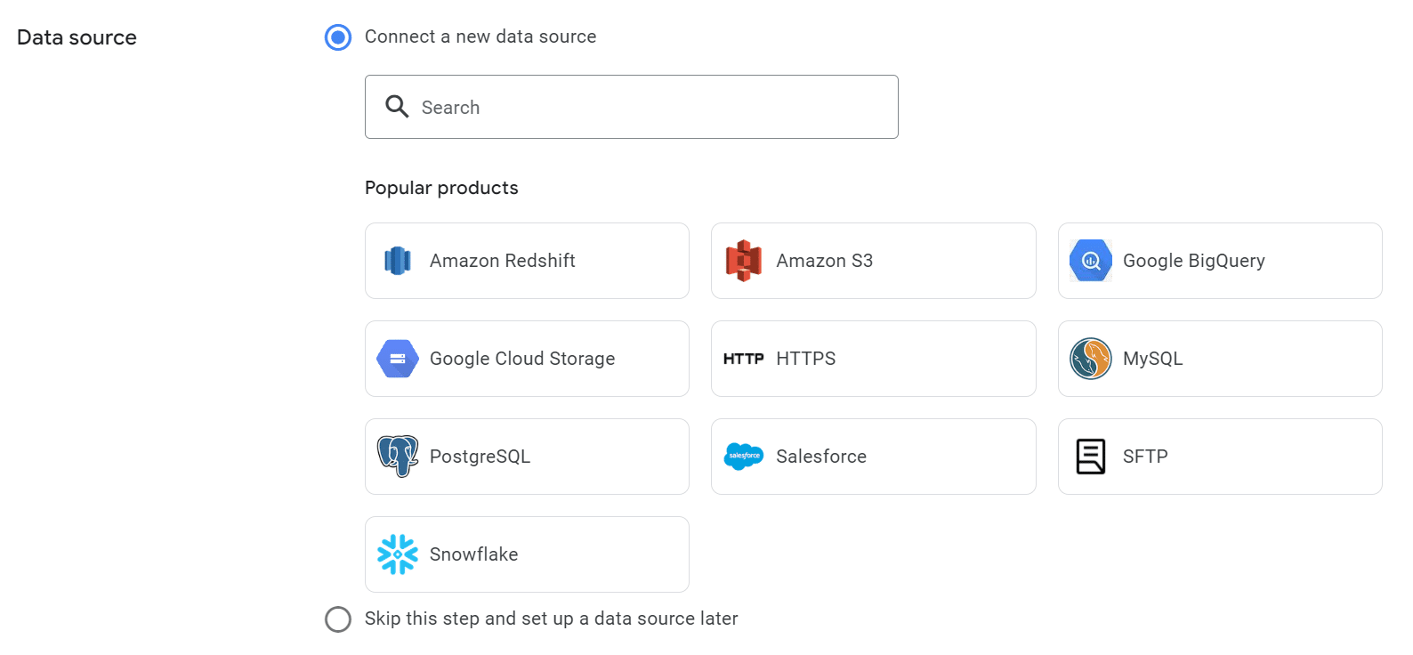Click the MySQL dolphin icon
The image size is (1413, 655).
(x=1090, y=359)
